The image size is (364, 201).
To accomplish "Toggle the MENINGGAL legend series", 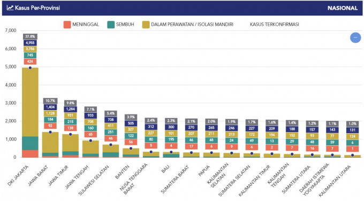I will (x=81, y=25).
